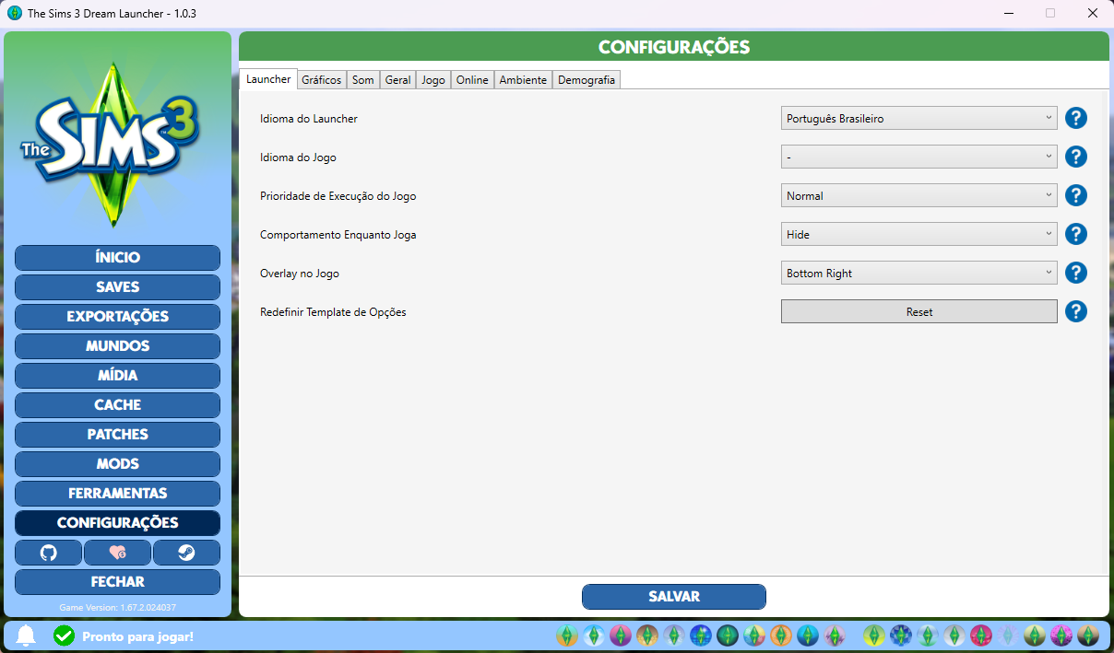Click the leftmost expansion pack plumbob icon
1114x653 pixels.
pos(567,636)
